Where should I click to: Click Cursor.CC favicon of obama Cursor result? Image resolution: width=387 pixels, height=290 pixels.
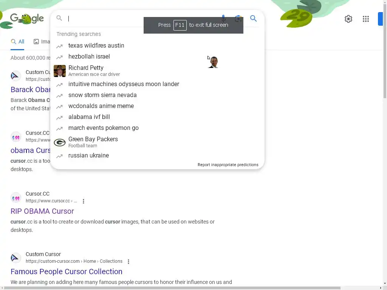(16, 137)
